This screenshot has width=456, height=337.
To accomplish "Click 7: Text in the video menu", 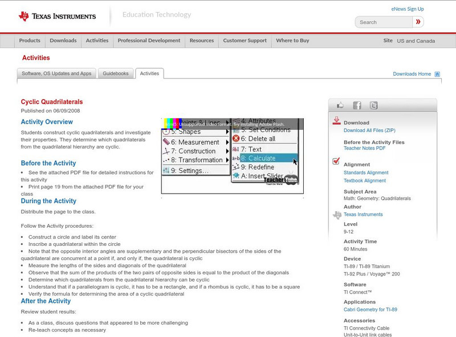I will [251, 149].
